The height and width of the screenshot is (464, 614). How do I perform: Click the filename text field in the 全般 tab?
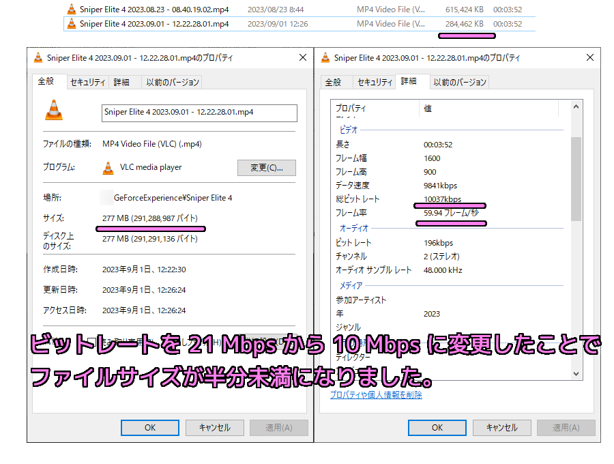199,113
